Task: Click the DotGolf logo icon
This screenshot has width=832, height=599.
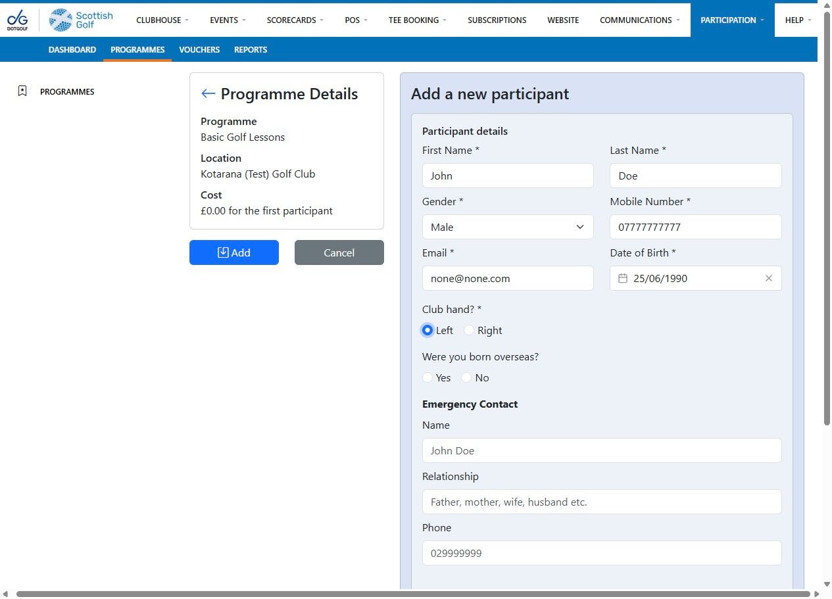Action: [17, 20]
